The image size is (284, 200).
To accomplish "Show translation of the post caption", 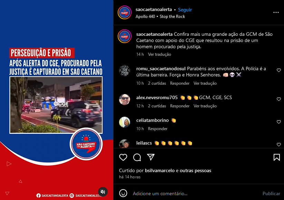I will [x=159, y=54].
